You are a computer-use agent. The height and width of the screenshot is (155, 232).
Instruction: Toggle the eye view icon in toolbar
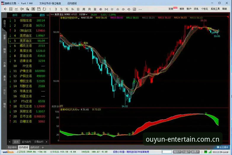pos(101,9)
